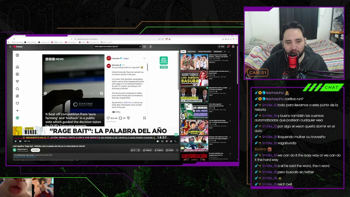Image resolution: width=350 pixels, height=197 pixels.
Task: Click the YouTube search magnifier button
Action: 145,47
